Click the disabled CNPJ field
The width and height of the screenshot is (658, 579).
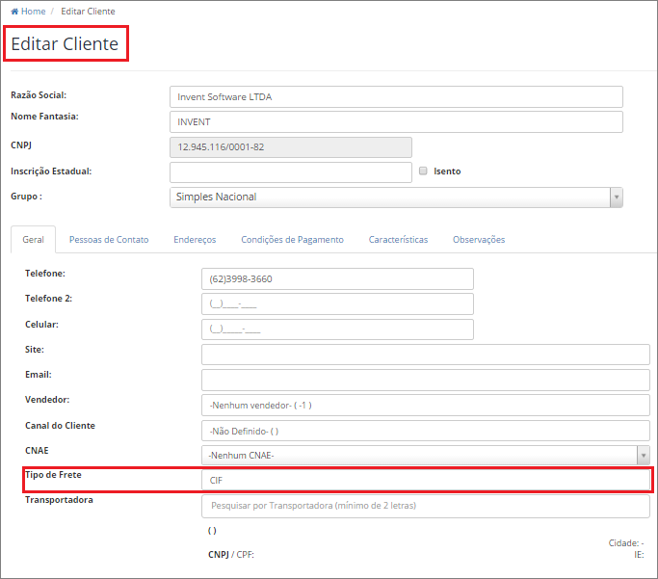[x=291, y=147]
